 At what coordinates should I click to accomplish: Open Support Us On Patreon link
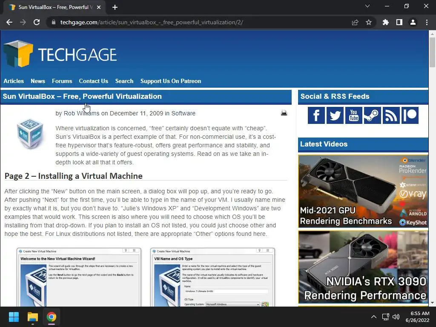coord(171,81)
